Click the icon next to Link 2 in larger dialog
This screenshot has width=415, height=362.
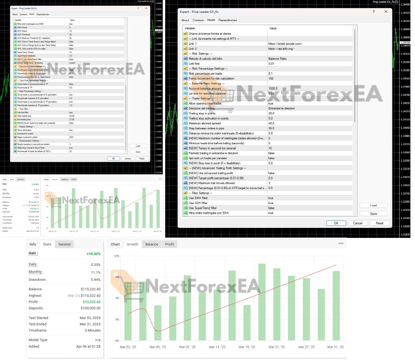click(186, 49)
